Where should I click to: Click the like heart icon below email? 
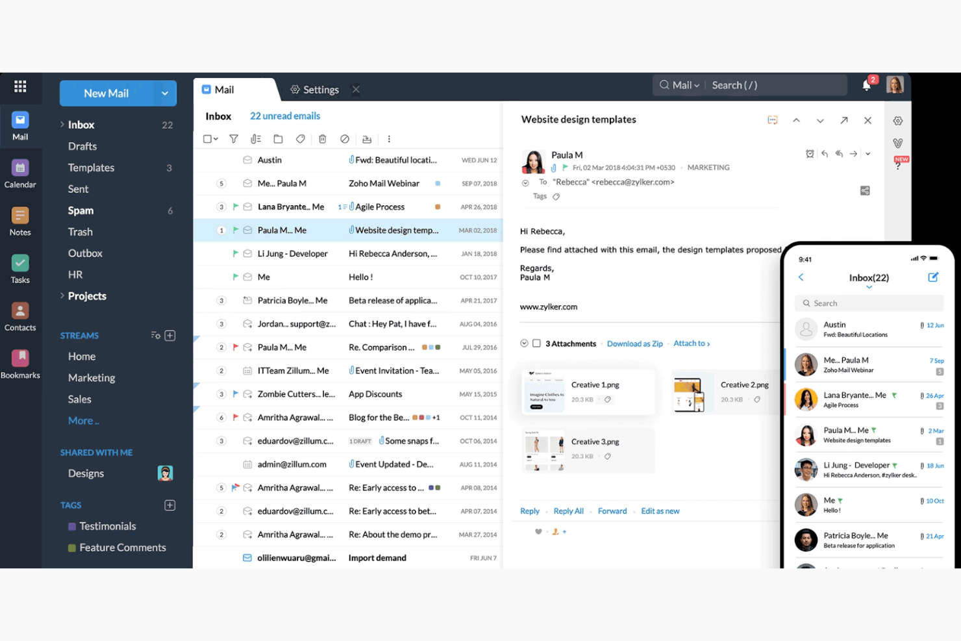pyautogui.click(x=538, y=531)
